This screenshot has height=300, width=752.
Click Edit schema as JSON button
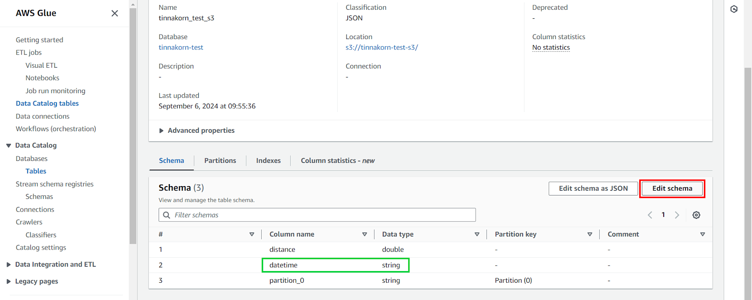[x=593, y=188]
